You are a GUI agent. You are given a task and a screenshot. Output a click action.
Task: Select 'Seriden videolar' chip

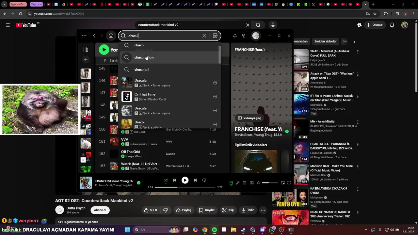(325, 41)
